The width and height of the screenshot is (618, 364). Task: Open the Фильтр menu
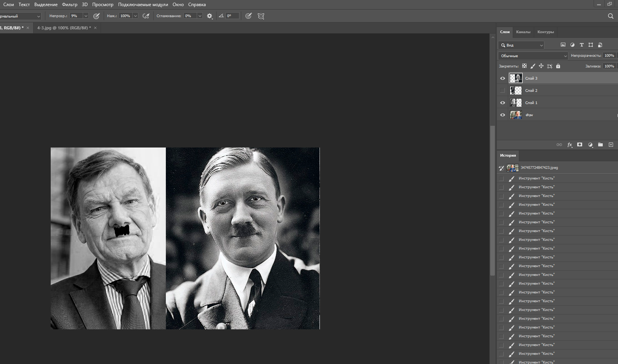point(69,5)
